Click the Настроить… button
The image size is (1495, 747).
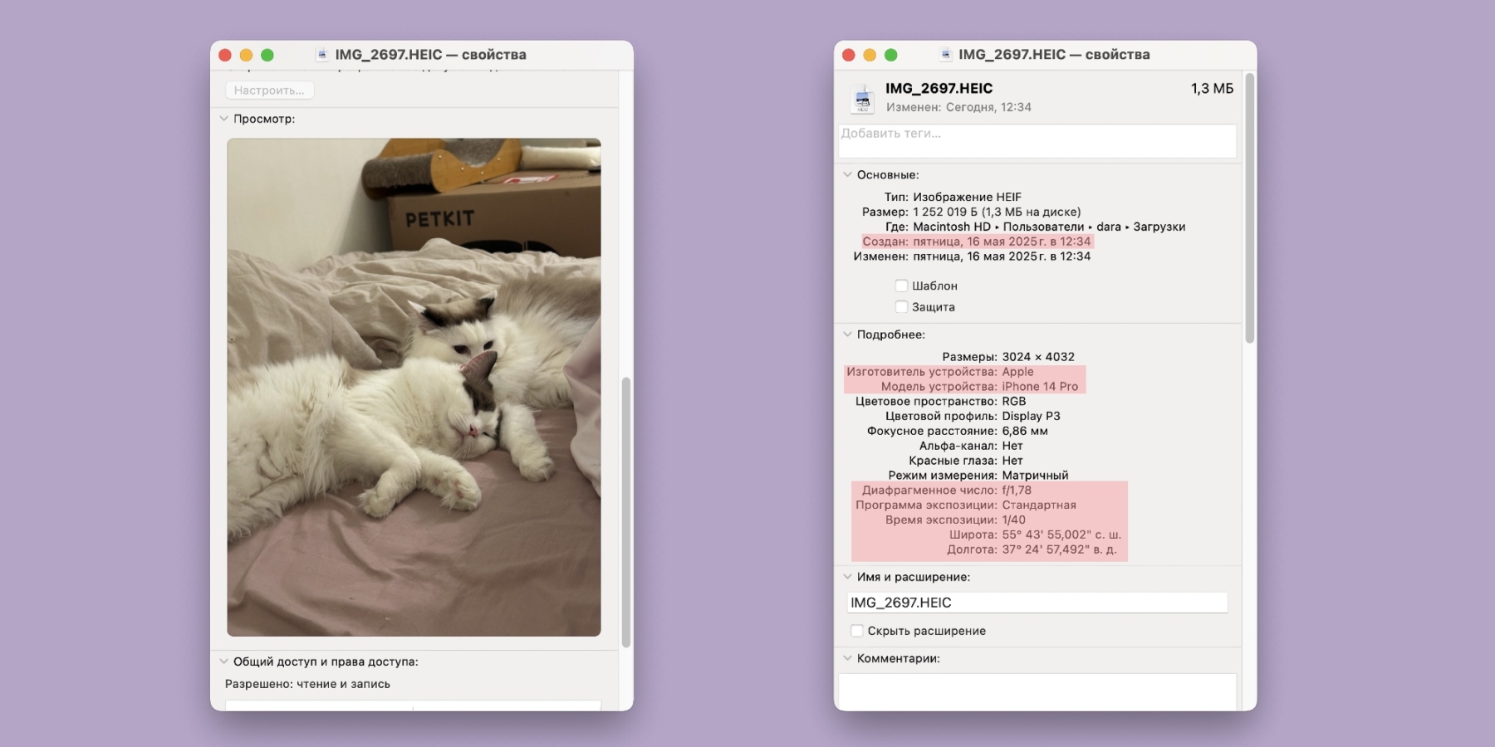(269, 90)
